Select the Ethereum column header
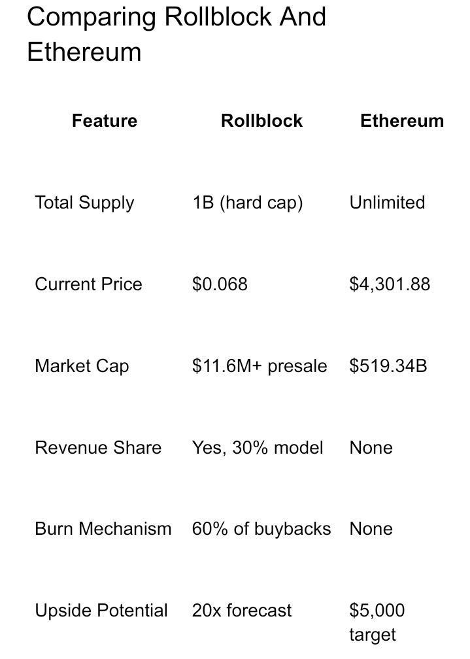Screen dimensions: 470x659 pos(402,120)
